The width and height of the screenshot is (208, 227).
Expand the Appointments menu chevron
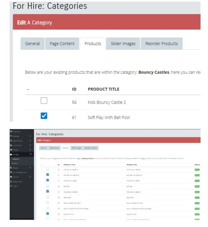click(30, 141)
